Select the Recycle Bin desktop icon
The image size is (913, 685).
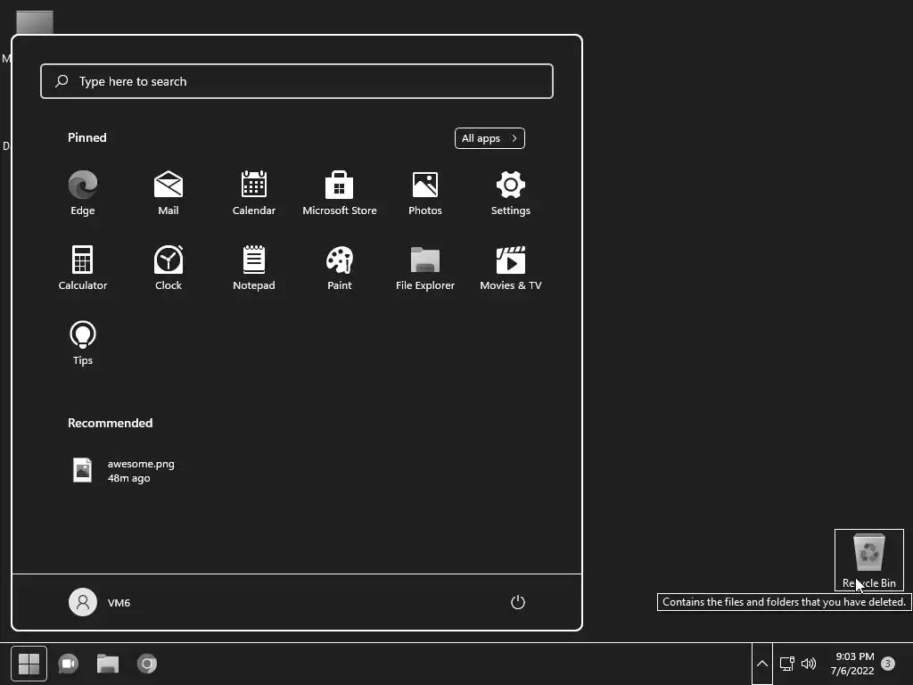(869, 560)
